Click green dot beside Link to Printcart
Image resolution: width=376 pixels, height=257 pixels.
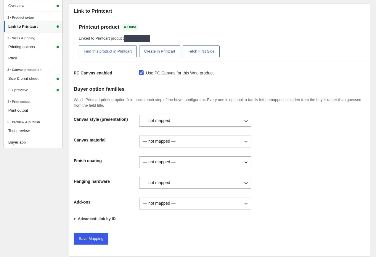[58, 27]
